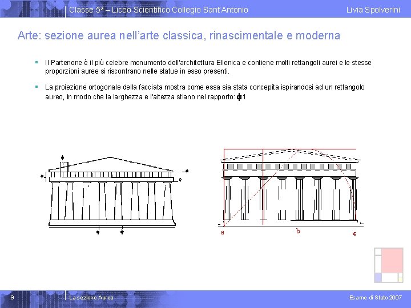Click author name 'Livia Spolverini'
The height and width of the screenshot is (308, 411).
point(373,10)
